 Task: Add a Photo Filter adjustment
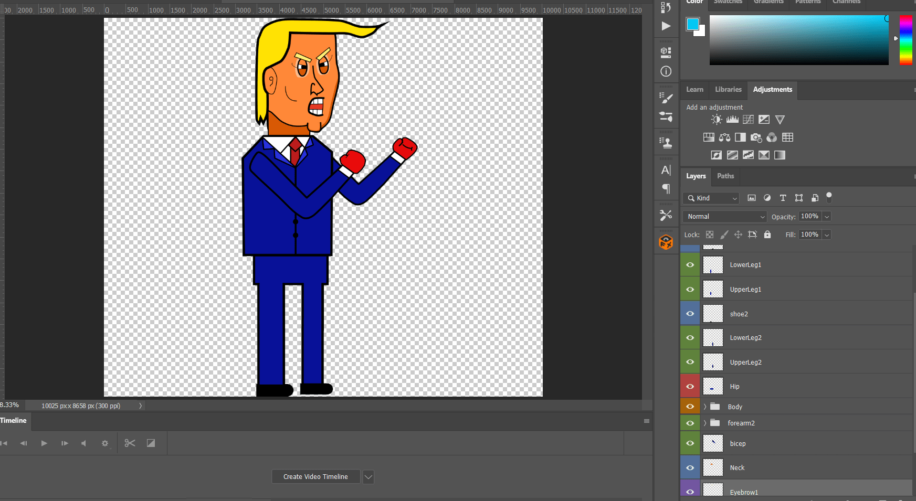pos(756,137)
